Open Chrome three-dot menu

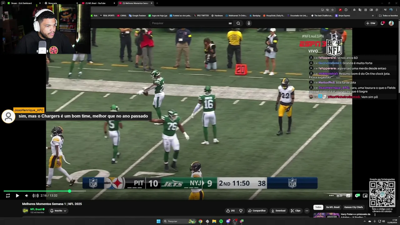click(397, 10)
